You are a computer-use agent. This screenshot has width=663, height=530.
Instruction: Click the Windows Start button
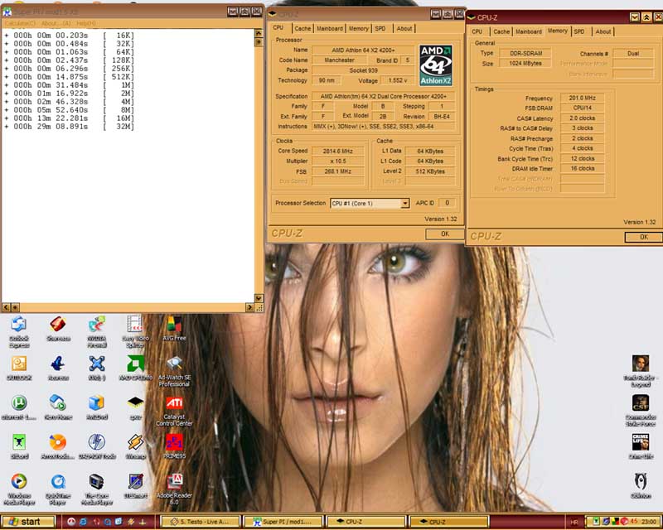click(x=28, y=522)
